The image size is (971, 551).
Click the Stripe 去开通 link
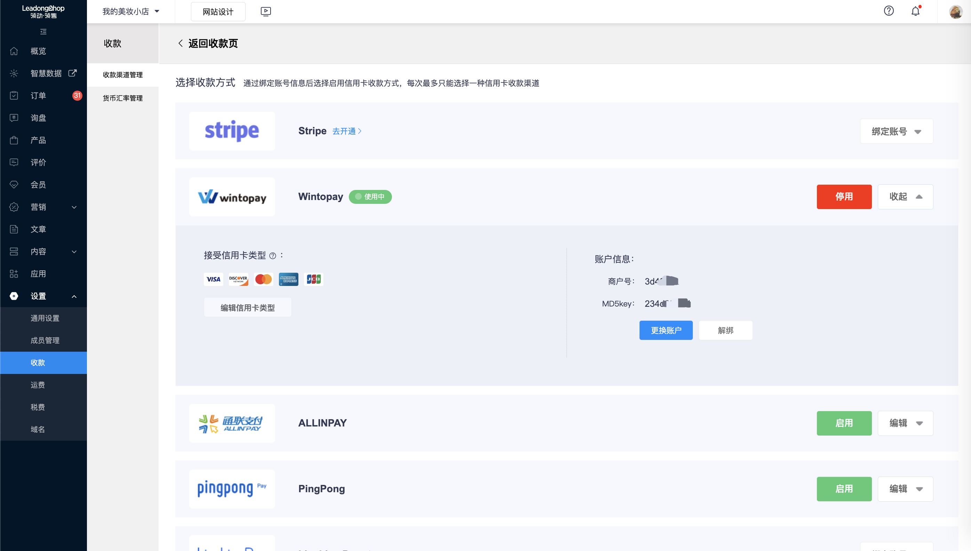pyautogui.click(x=346, y=131)
